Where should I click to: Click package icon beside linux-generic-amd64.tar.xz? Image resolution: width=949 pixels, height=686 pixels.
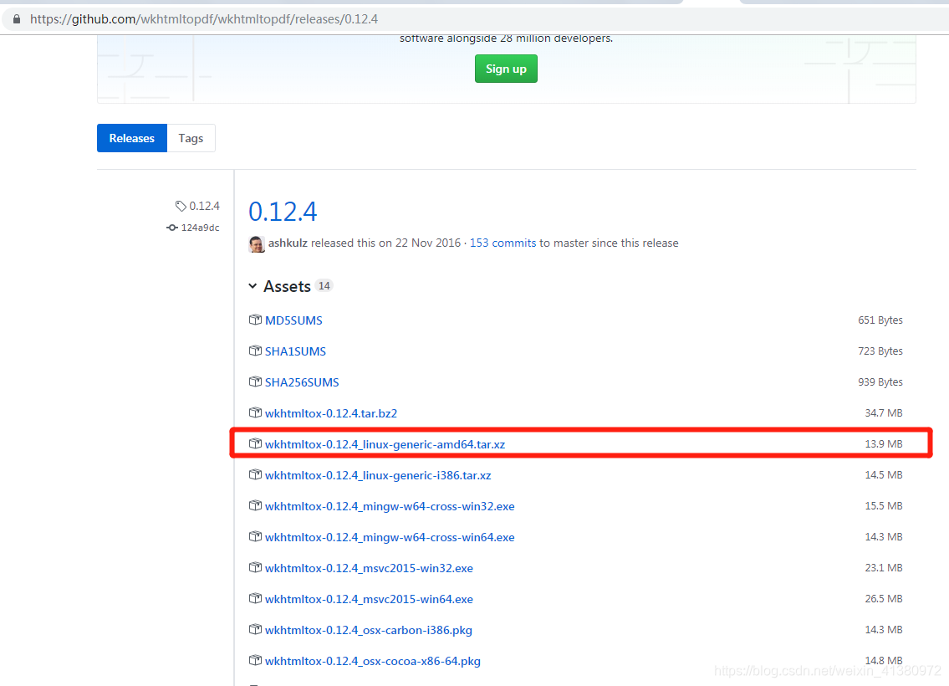255,444
